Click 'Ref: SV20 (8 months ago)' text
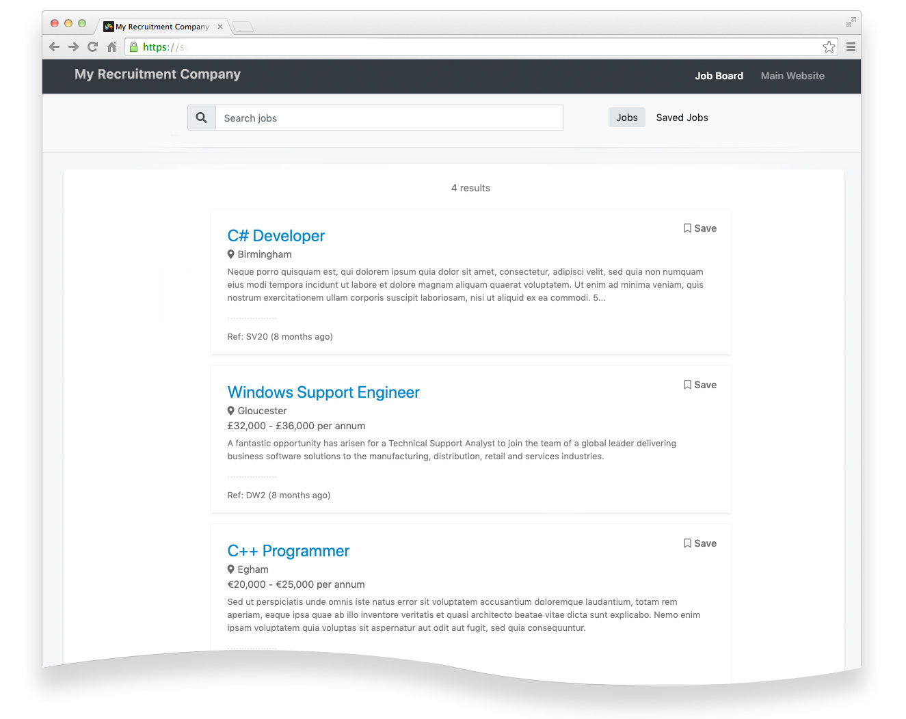Image resolution: width=906 pixels, height=719 pixels. (280, 337)
